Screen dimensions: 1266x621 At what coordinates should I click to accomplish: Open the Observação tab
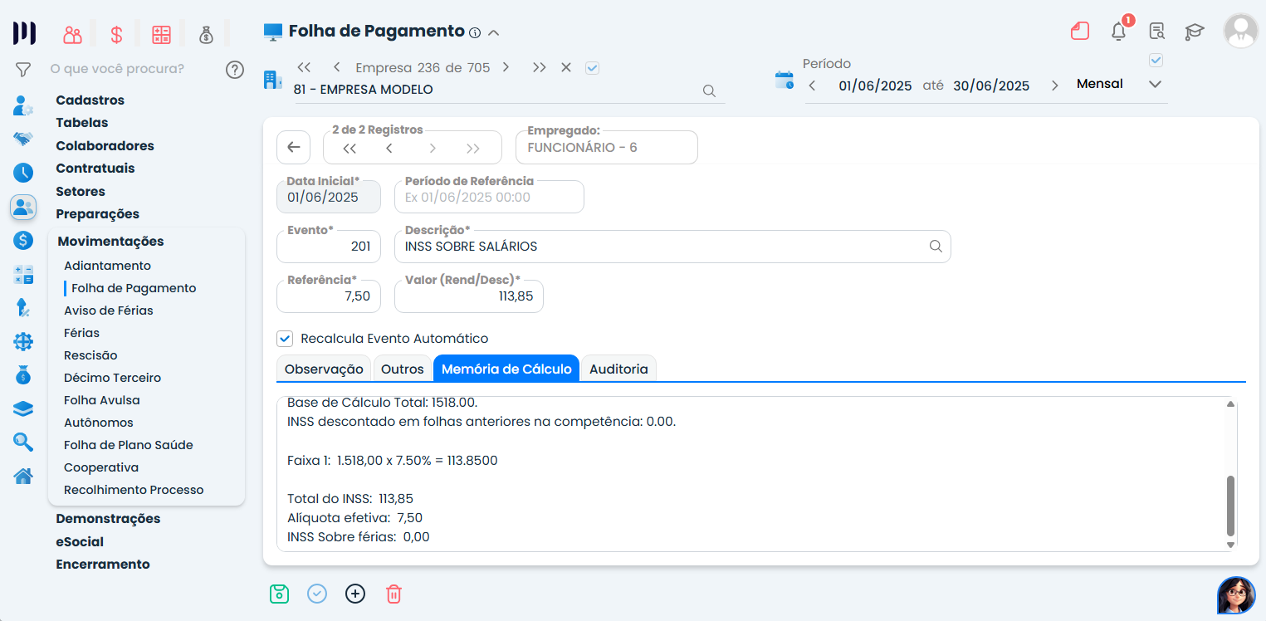pyautogui.click(x=324, y=369)
